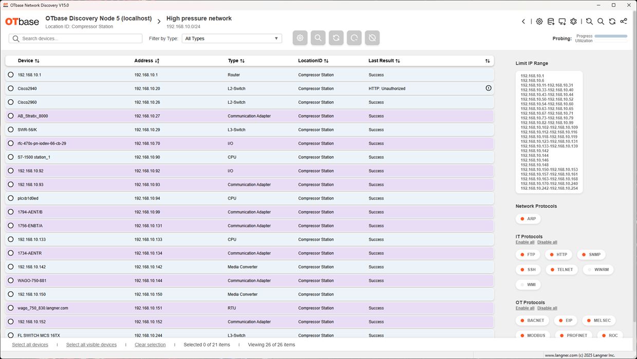This screenshot has width=637, height=359.
Task: Click the OTbase logo
Action: [22, 22]
